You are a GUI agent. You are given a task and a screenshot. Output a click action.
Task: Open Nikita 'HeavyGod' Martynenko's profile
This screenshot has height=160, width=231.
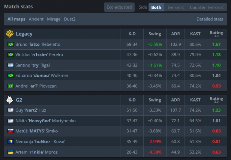(x=46, y=121)
